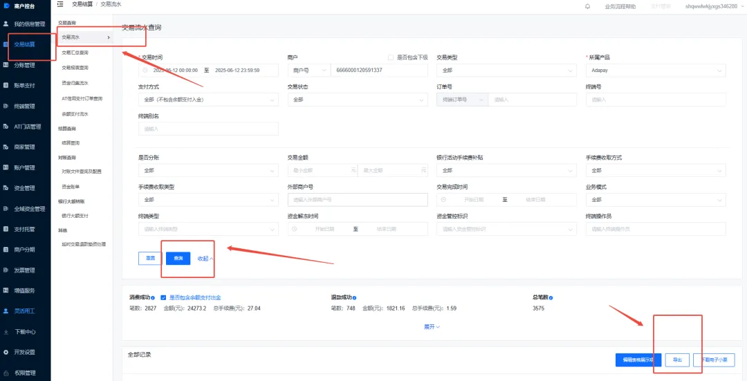Click the 我的信息管理 person icon
Screen dimensions: 747x381
click(6, 24)
